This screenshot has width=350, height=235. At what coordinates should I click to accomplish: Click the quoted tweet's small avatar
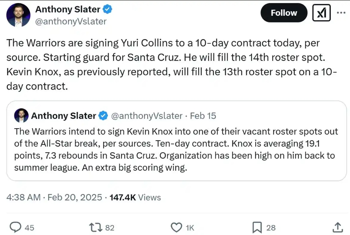click(21, 116)
